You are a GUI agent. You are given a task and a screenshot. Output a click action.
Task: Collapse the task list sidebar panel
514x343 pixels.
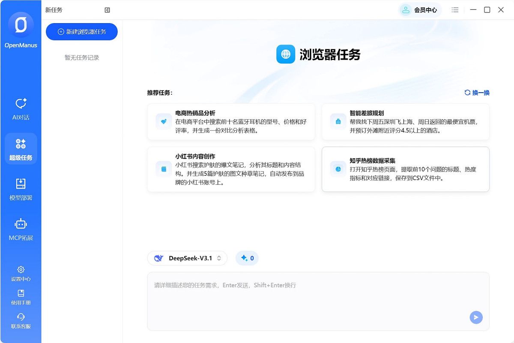point(108,10)
